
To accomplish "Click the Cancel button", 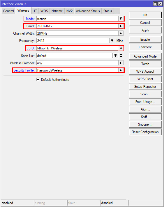I will 145,23.
